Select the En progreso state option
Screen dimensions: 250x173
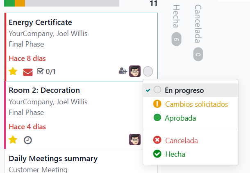click(191, 90)
